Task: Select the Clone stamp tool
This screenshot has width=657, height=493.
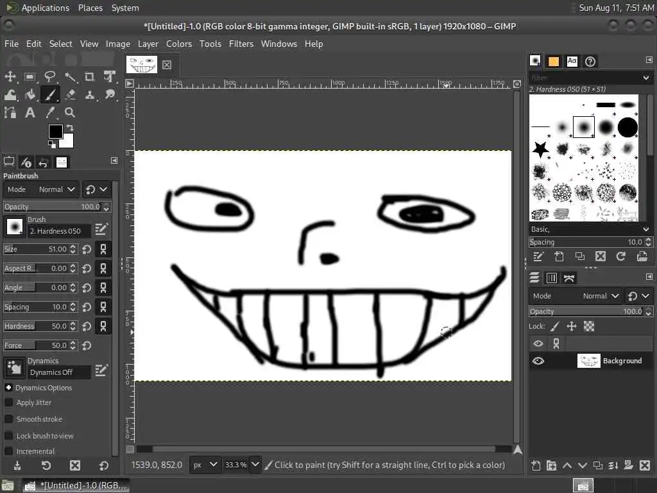Action: point(89,95)
